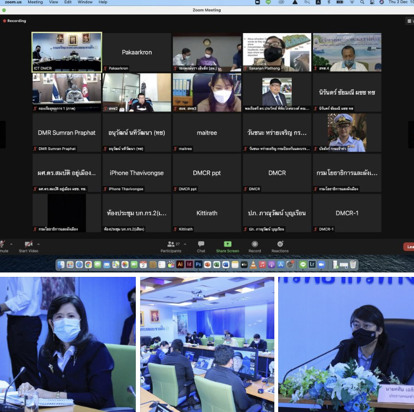Open VLC cone icon in the Dock
Image resolution: width=414 pixels, height=412 pixels.
coord(253,265)
